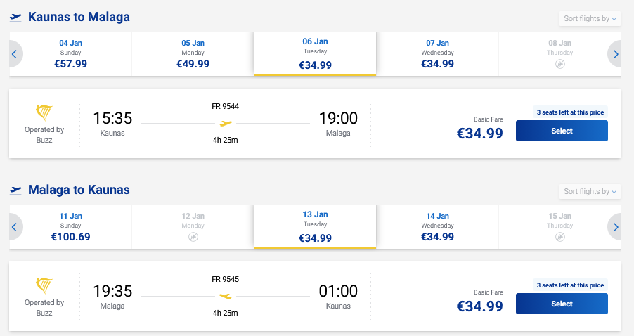Click the outbound flight FR 9544 duration line
Screen dimensions: 634x336
225,124
